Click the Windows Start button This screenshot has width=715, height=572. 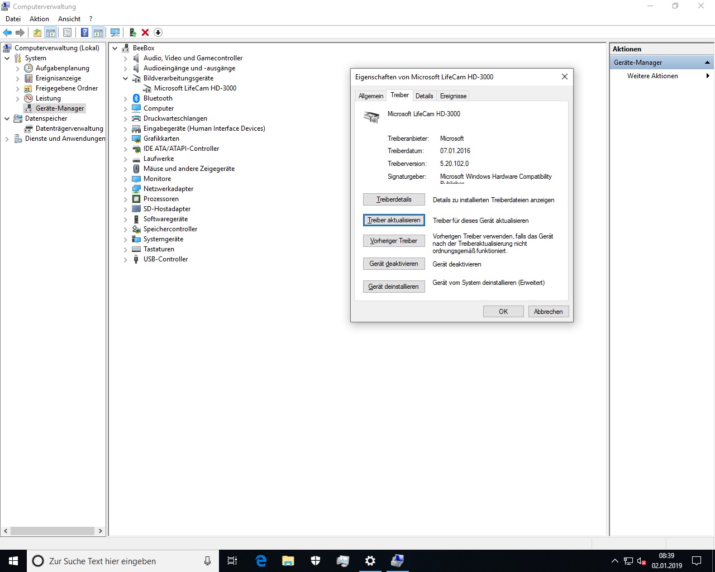13,561
